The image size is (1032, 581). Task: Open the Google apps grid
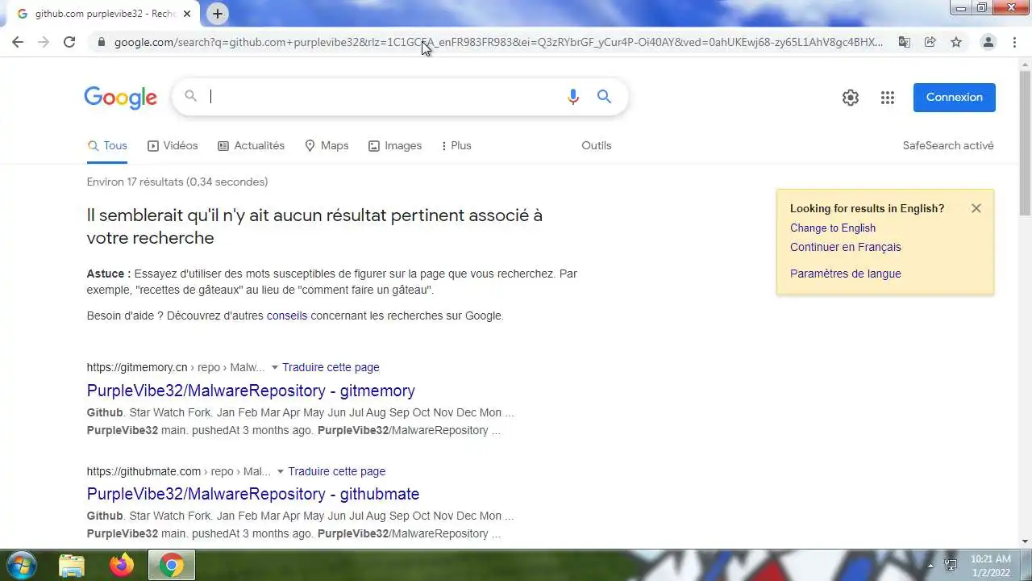coord(888,98)
